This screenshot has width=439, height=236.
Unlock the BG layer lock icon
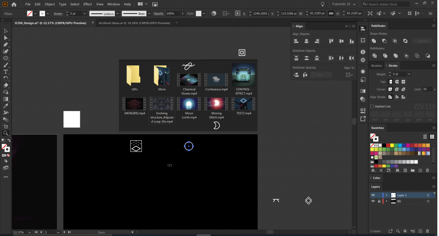point(379,201)
